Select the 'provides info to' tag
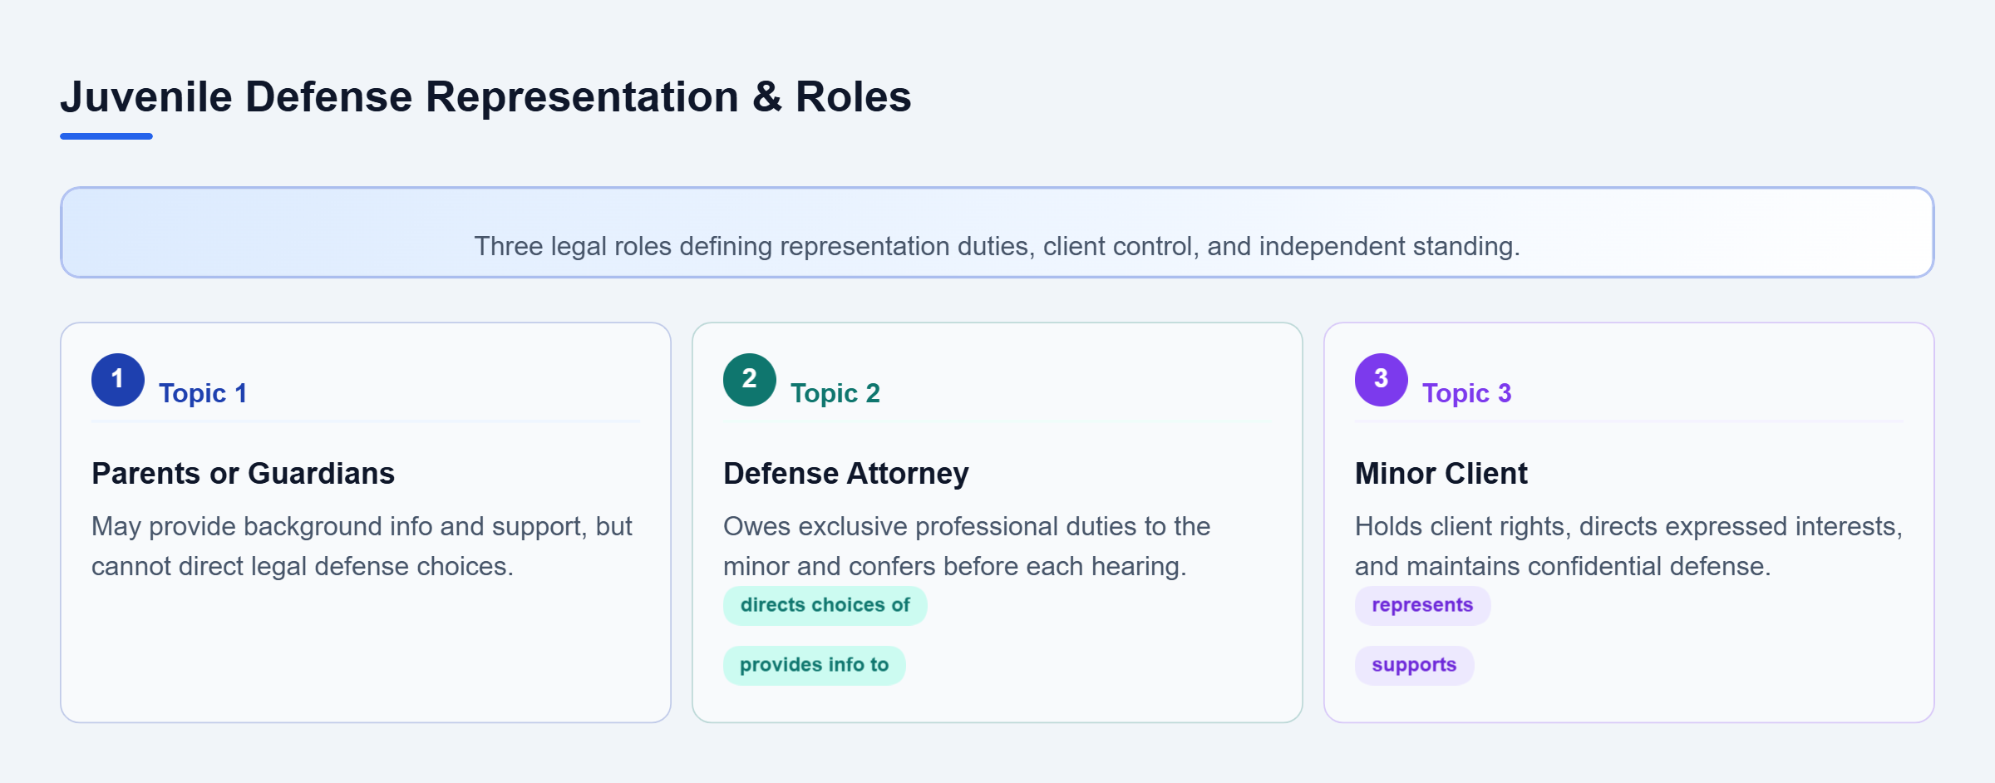This screenshot has height=783, width=1995. click(x=815, y=665)
